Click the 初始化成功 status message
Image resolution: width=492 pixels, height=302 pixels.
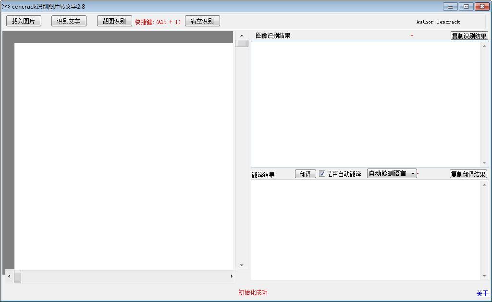[x=253, y=292]
